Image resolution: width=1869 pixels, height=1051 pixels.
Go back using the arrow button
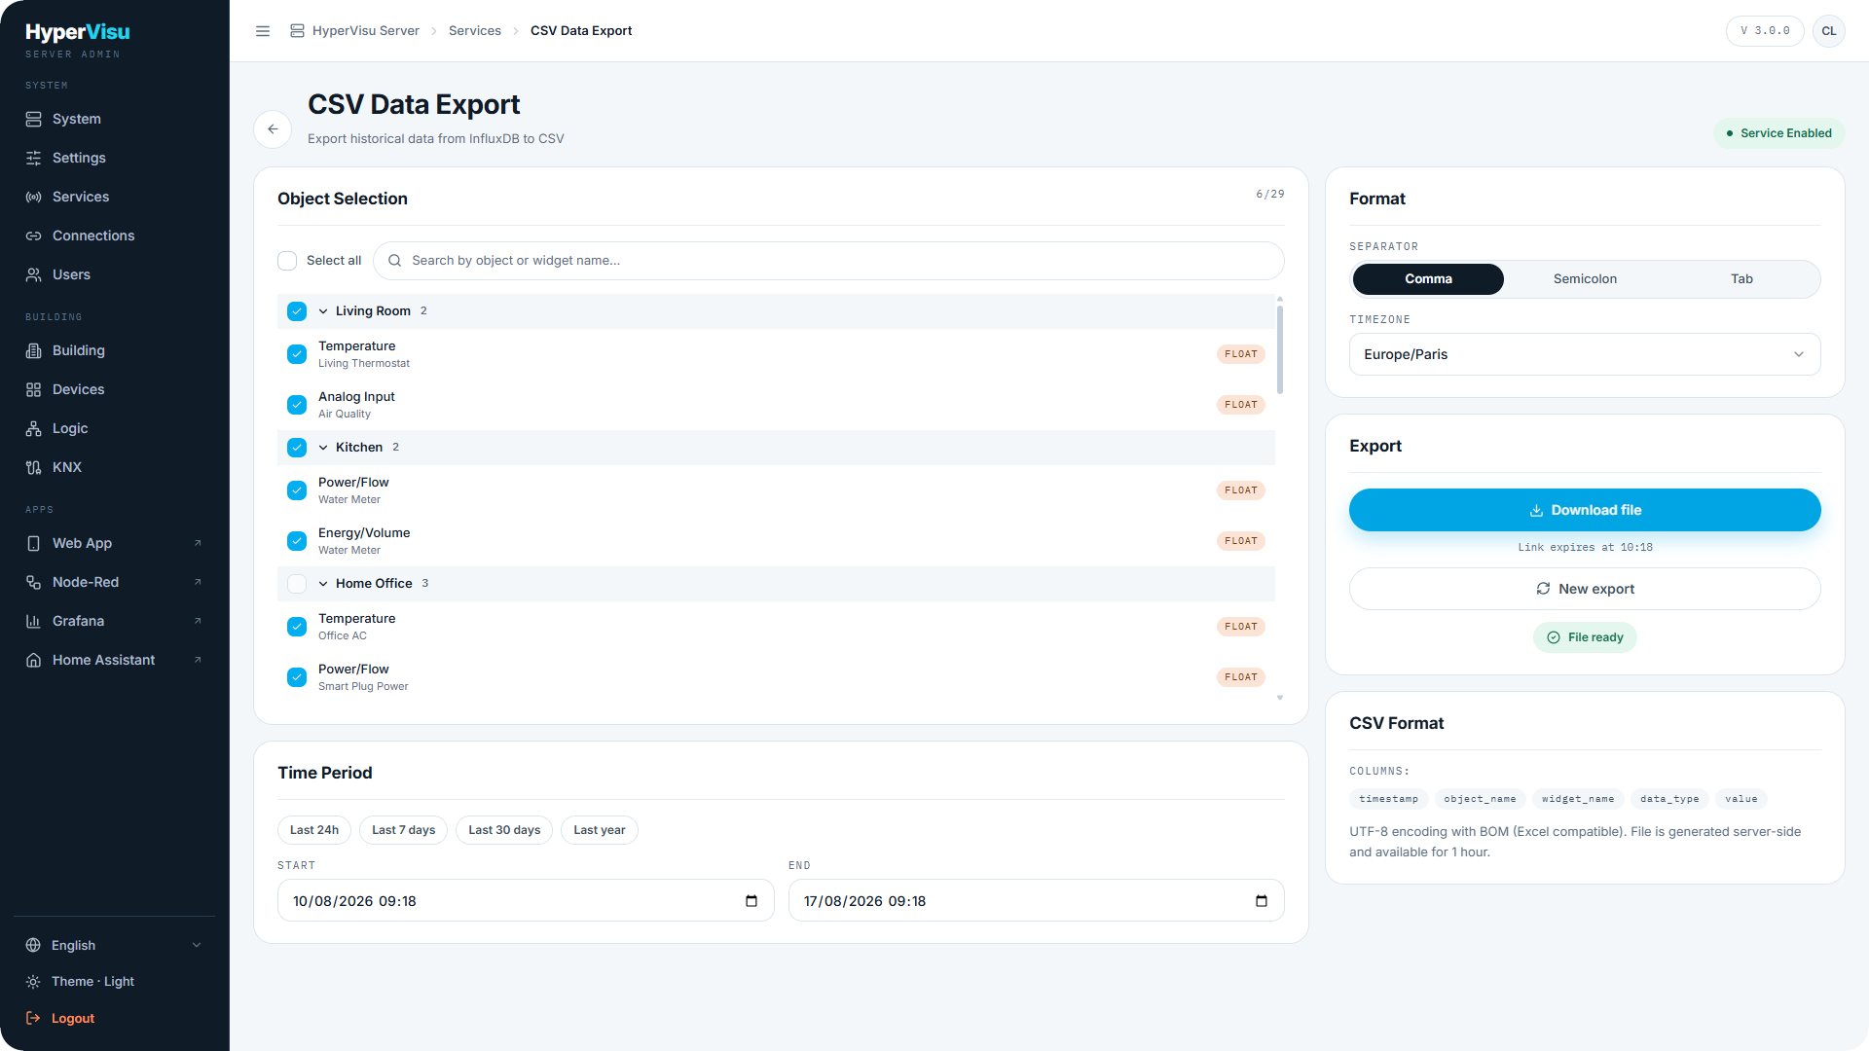(273, 128)
